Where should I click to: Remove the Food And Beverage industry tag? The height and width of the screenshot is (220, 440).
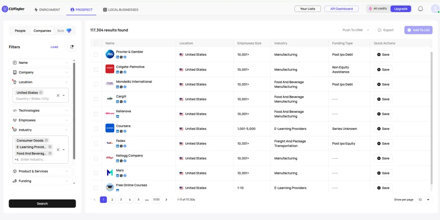pos(50,154)
